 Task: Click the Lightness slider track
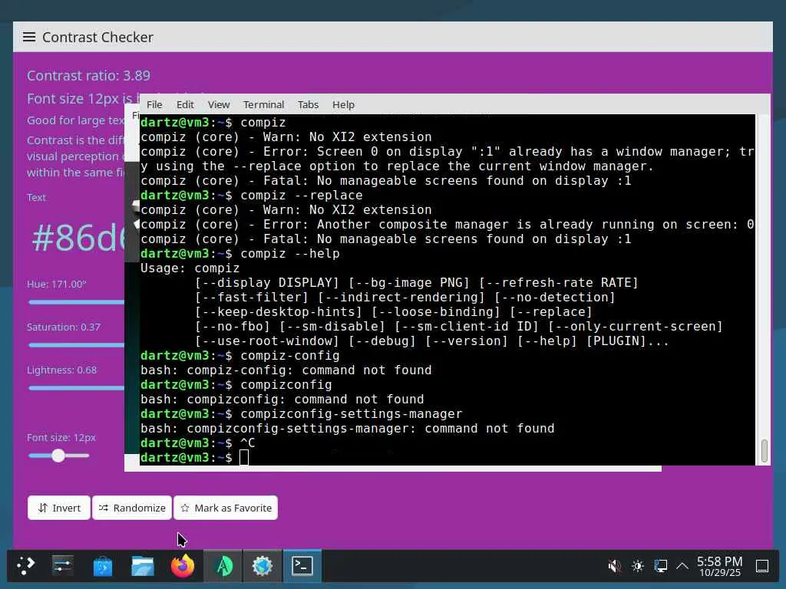[76, 387]
